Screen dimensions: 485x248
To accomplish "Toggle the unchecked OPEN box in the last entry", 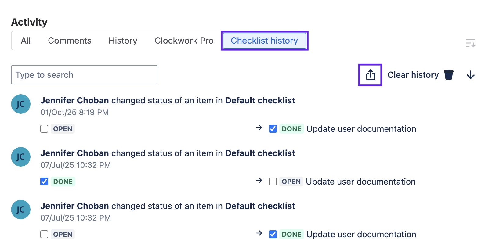I will tap(44, 234).
